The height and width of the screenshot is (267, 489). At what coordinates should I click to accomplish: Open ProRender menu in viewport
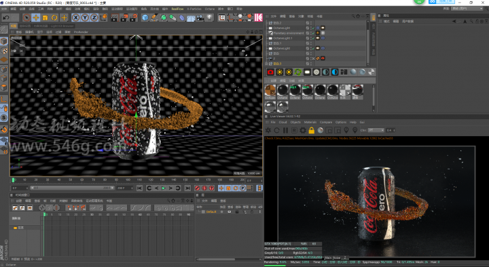(x=81, y=32)
